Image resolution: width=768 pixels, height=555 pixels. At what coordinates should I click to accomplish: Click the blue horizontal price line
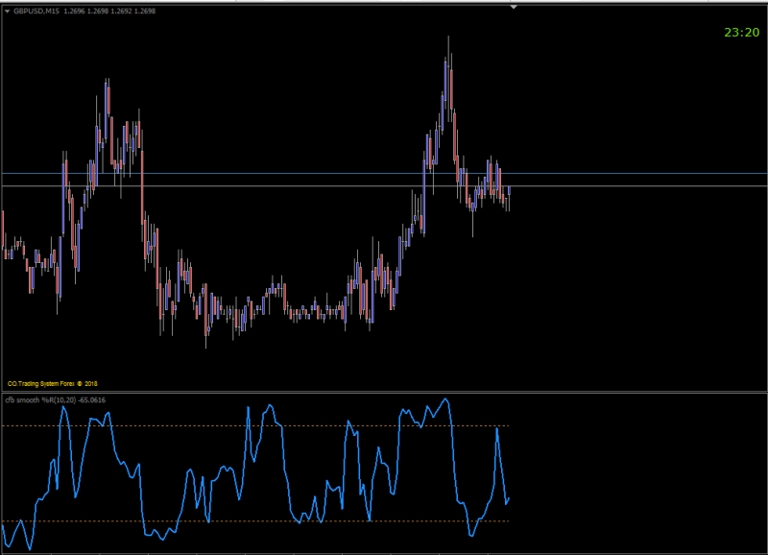point(384,174)
